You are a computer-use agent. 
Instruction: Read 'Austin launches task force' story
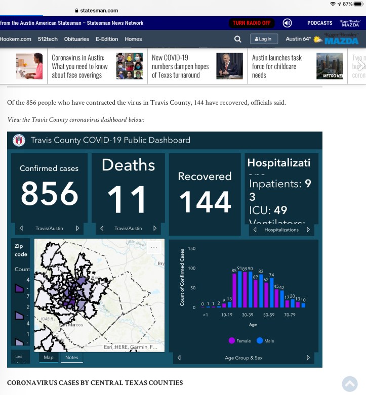click(x=277, y=66)
